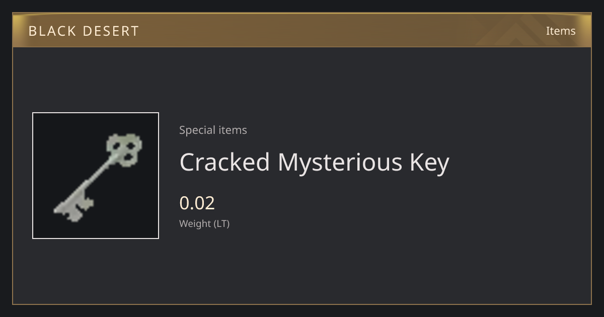Click the ornate head of the key image

click(124, 149)
